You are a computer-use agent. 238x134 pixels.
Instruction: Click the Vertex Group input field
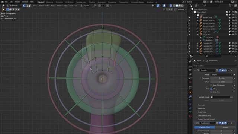221,97
